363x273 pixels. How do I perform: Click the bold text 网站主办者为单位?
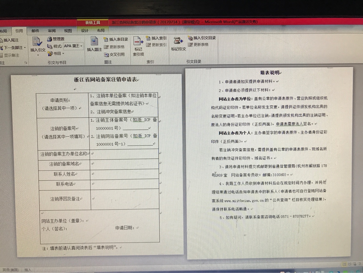click(235, 99)
